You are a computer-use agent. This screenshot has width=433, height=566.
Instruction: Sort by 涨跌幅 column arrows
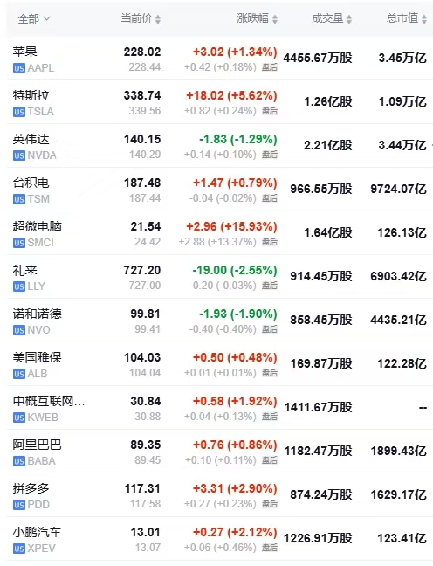click(x=275, y=19)
